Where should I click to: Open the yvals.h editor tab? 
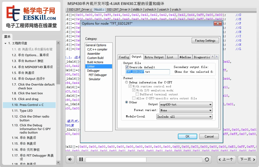(176, 10)
